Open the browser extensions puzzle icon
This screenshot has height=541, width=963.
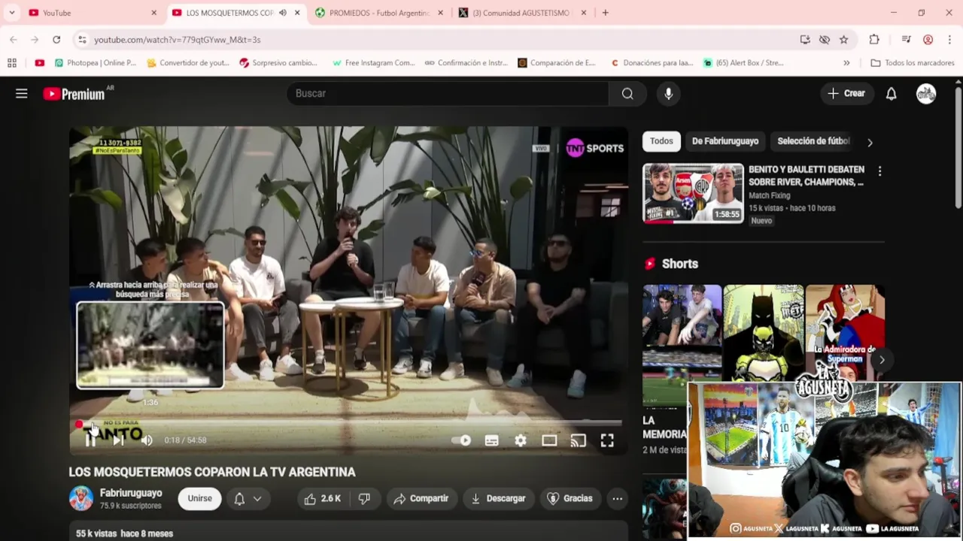873,39
